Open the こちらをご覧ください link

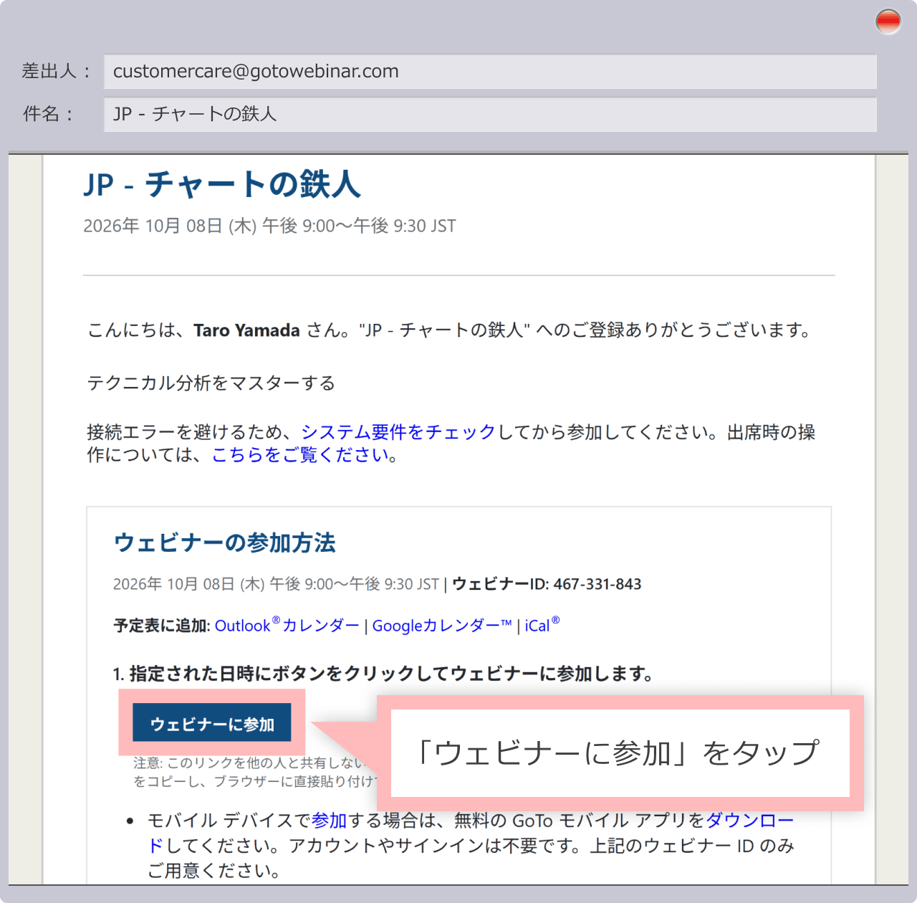(300, 455)
